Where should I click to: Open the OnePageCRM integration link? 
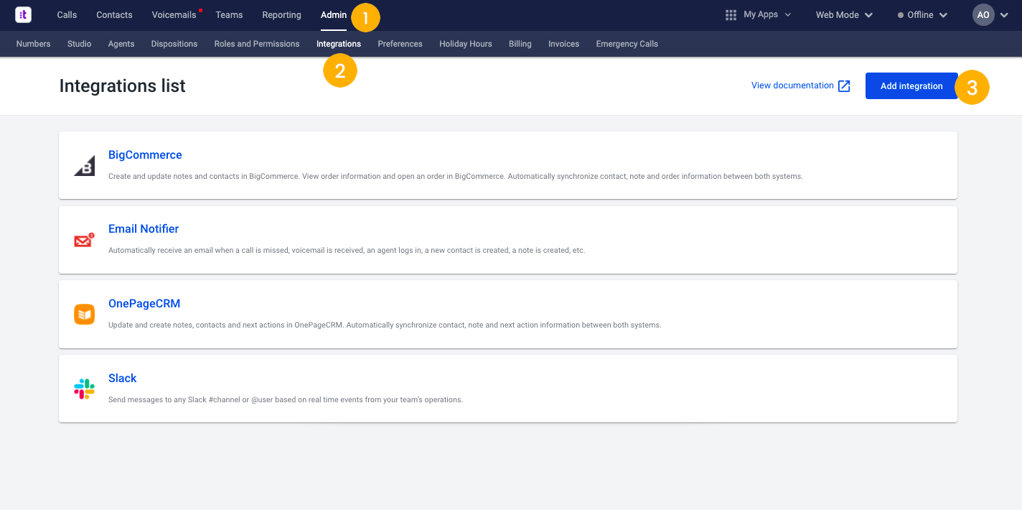[144, 304]
